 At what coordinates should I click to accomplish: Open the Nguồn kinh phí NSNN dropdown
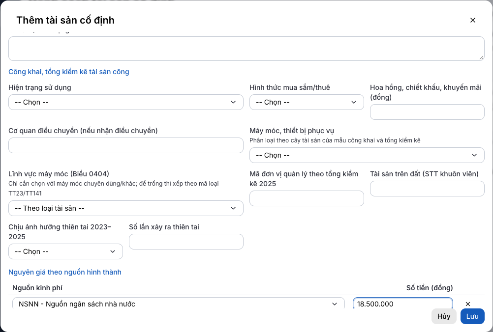click(x=179, y=303)
